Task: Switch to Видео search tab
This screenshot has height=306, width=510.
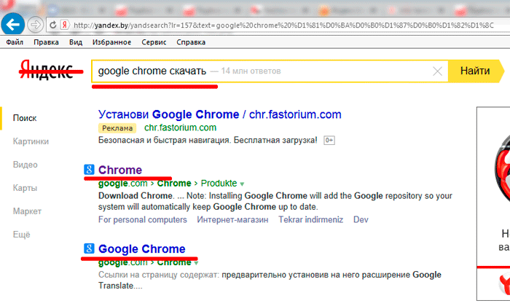Action: (25, 165)
